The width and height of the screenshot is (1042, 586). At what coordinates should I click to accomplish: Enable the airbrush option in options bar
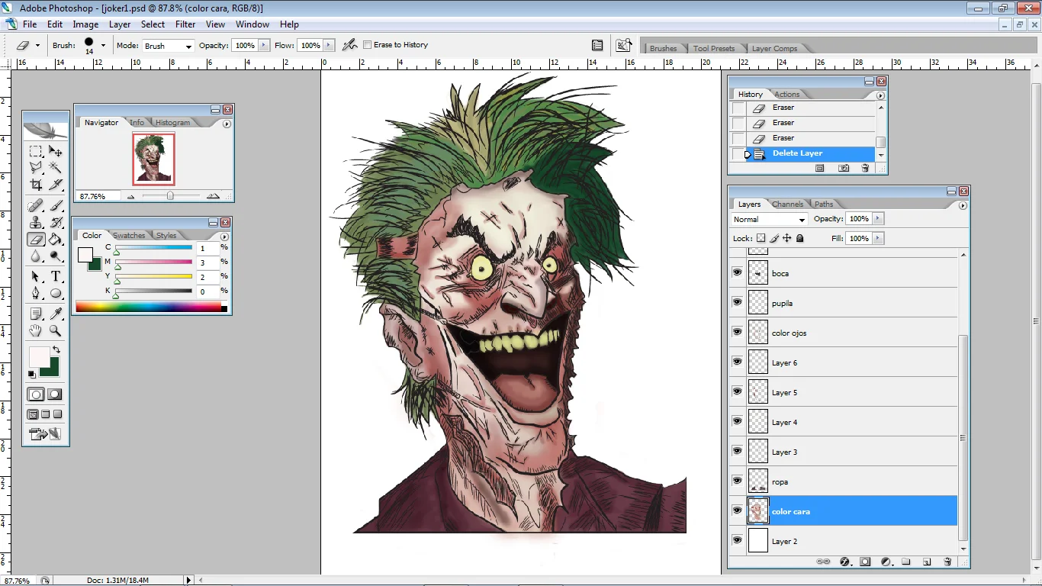(x=349, y=45)
